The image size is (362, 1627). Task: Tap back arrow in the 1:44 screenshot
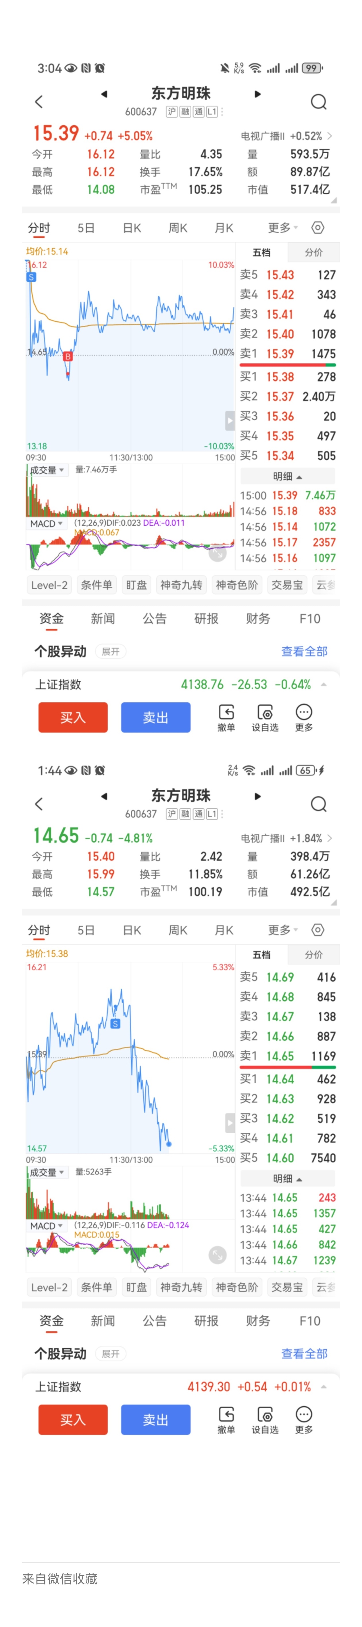(38, 804)
